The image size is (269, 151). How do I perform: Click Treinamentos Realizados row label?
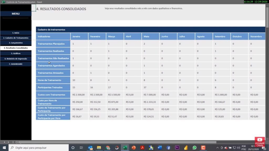click(53, 51)
